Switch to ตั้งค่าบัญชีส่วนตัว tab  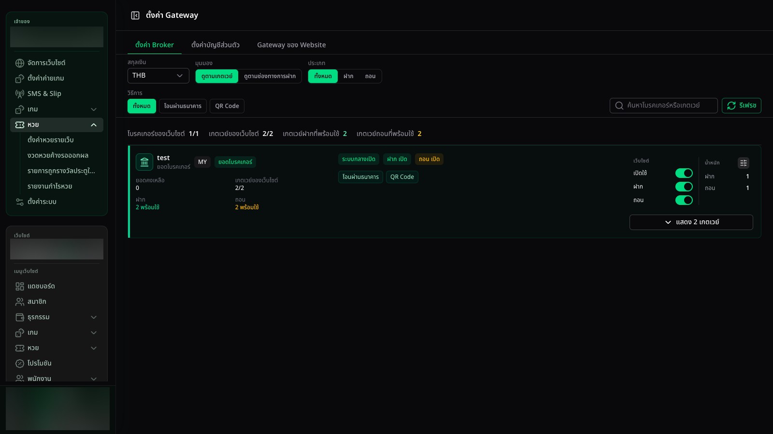point(215,45)
